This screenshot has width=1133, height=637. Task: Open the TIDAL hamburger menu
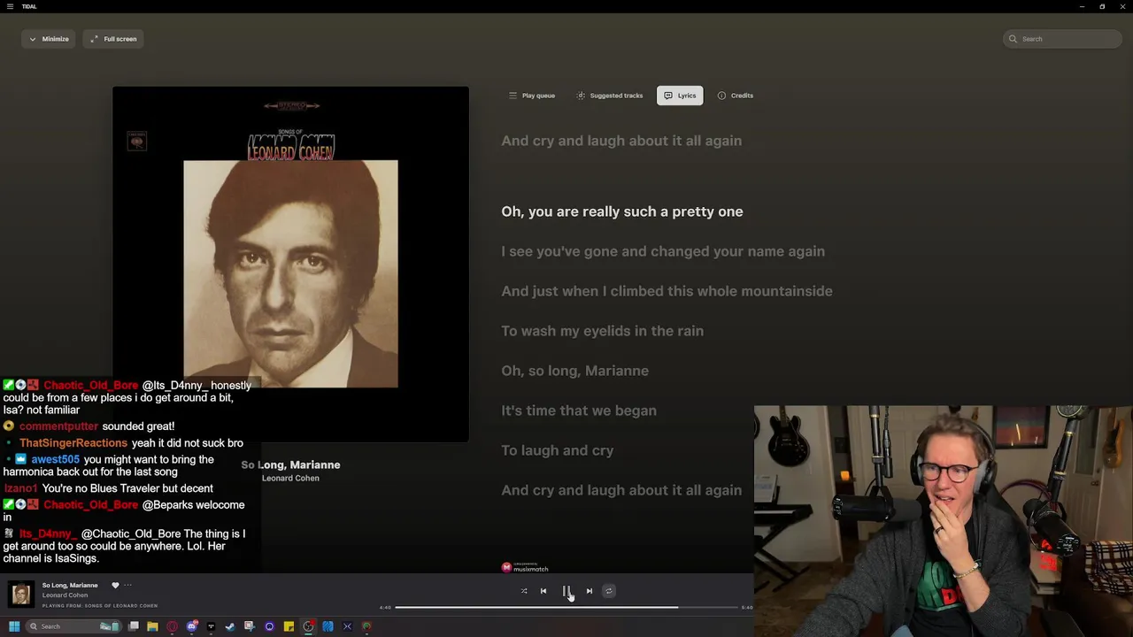[11, 6]
